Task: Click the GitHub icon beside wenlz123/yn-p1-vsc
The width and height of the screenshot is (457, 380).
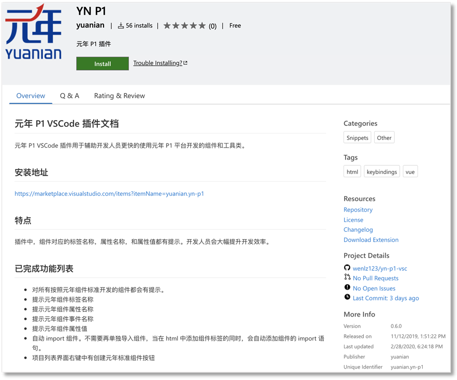Action: point(346,268)
